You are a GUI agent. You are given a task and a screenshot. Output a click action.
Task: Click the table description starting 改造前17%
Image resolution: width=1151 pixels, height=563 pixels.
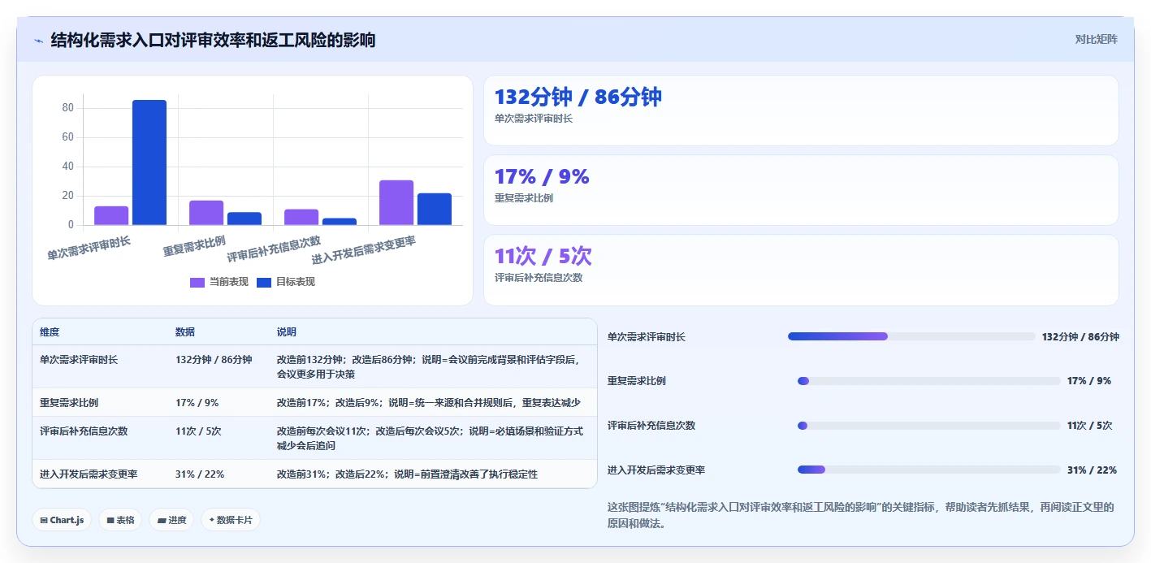(429, 402)
